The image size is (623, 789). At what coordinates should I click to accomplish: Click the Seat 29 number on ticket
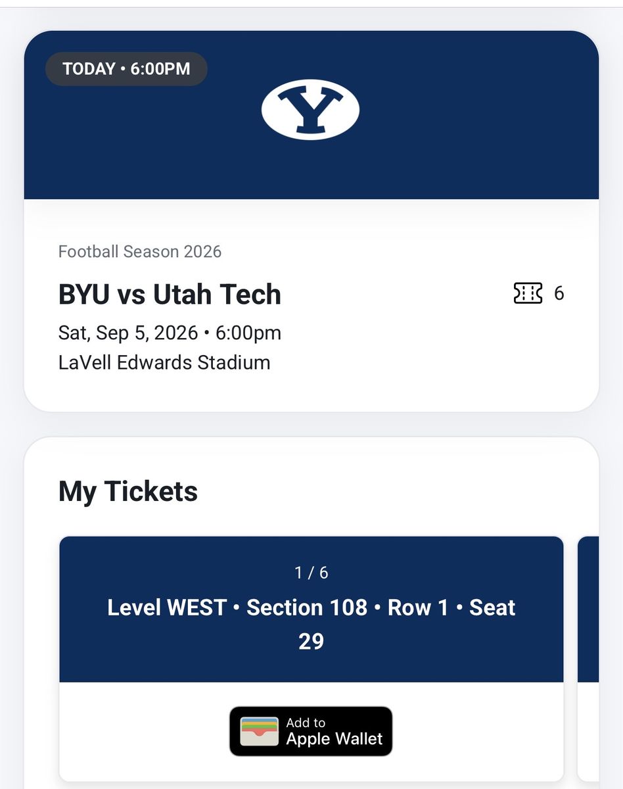(311, 641)
